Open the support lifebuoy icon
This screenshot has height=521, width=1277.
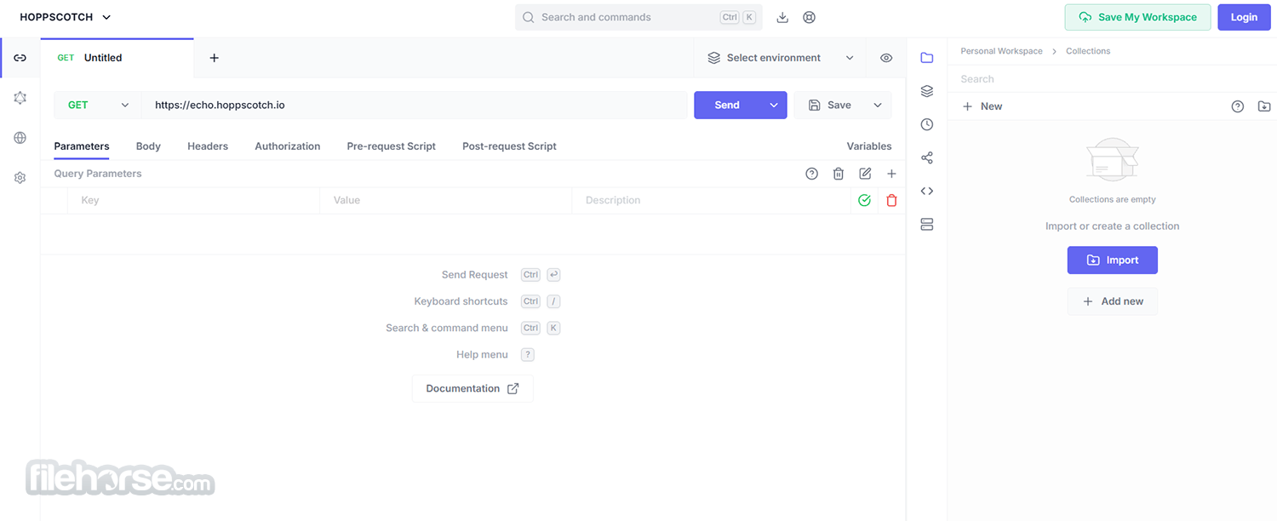click(x=810, y=17)
